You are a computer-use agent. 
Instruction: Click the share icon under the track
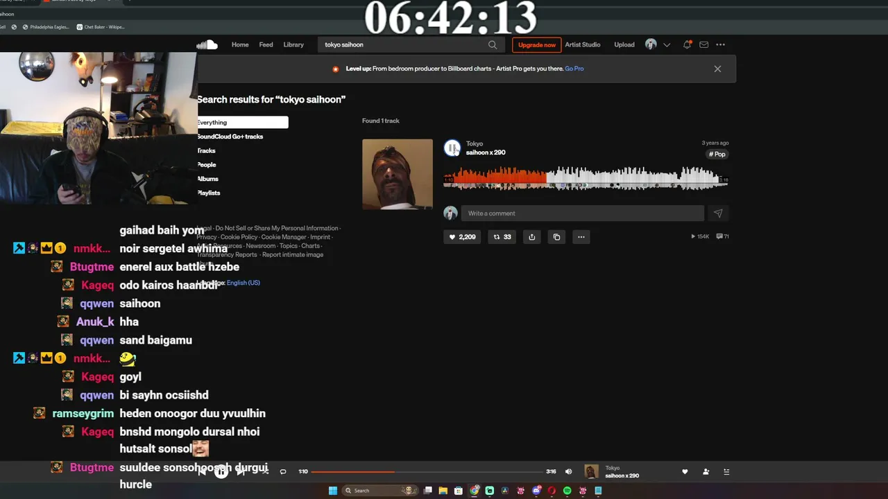532,237
